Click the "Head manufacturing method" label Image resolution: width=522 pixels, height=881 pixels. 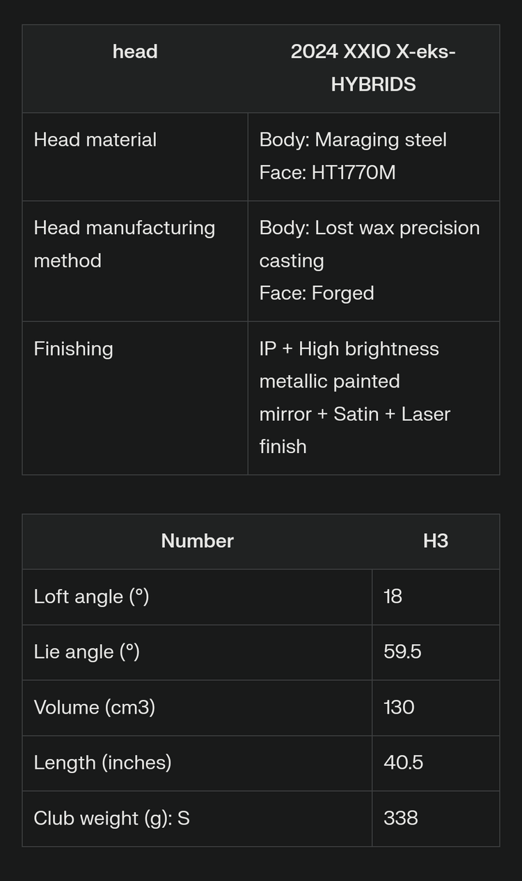pyautogui.click(x=125, y=245)
